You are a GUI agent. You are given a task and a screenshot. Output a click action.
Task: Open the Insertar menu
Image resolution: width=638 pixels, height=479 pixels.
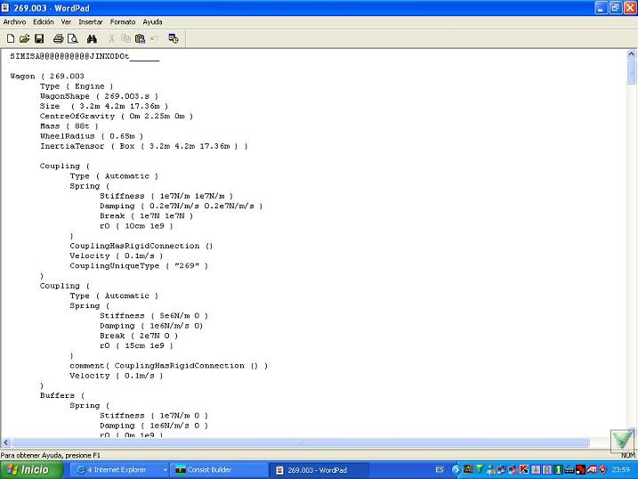[x=91, y=21]
